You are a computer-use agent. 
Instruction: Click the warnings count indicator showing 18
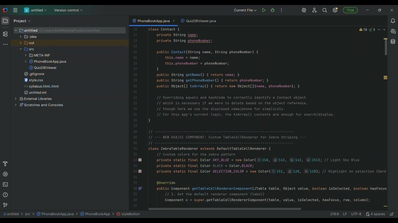coord(363,30)
